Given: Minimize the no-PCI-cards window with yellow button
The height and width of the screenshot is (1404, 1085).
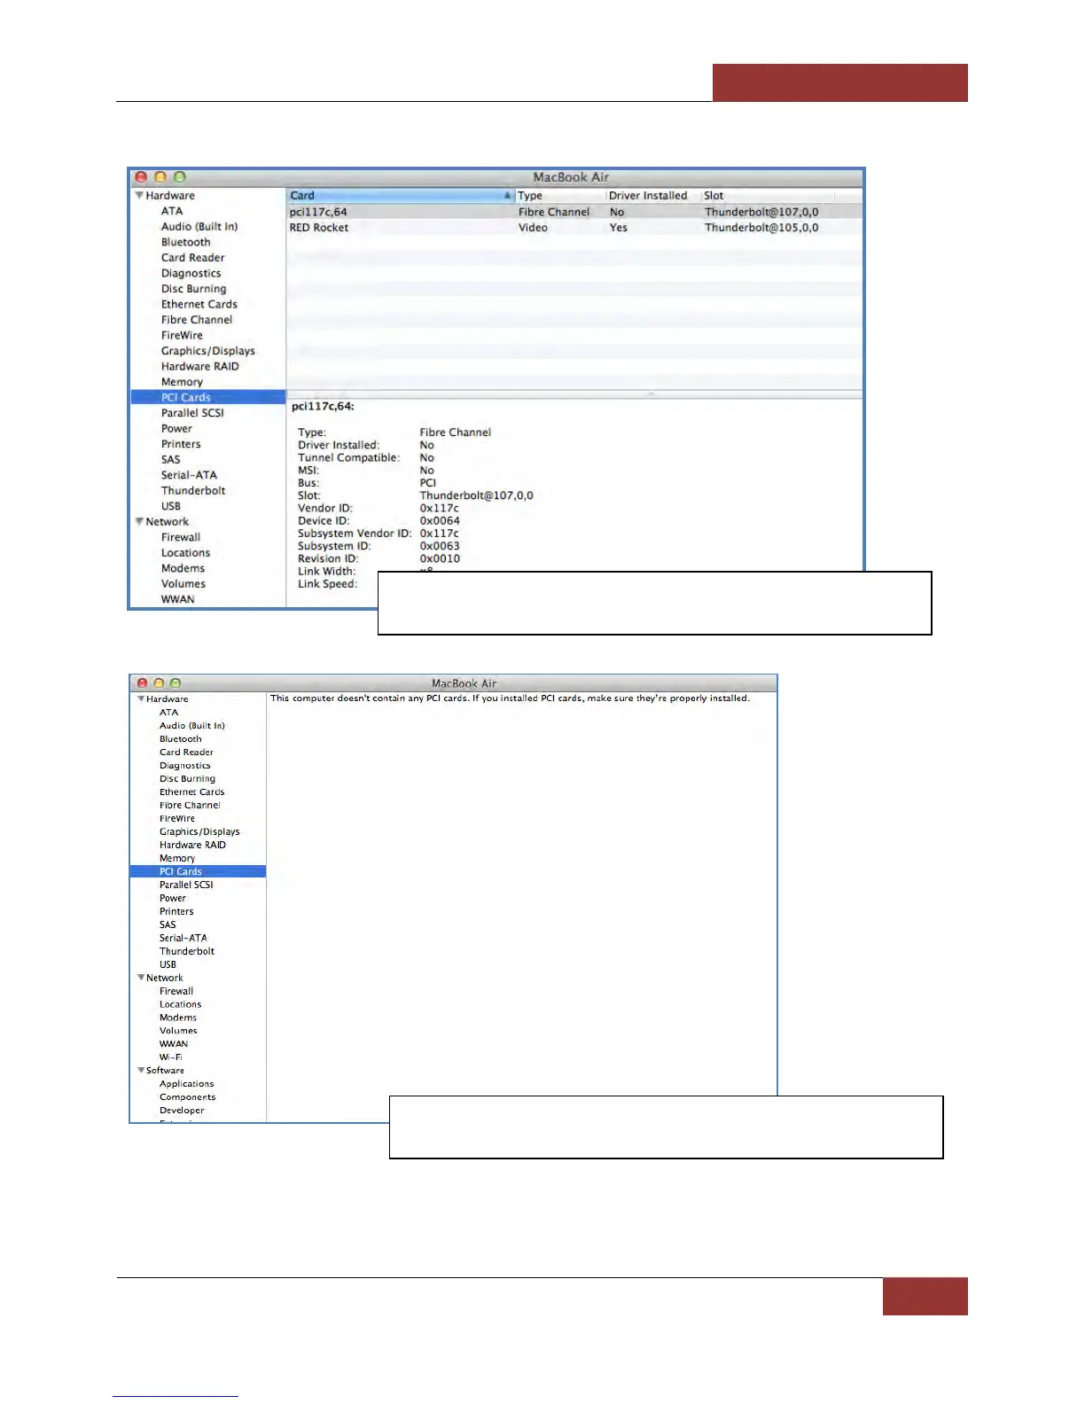Looking at the screenshot, I should [x=159, y=683].
